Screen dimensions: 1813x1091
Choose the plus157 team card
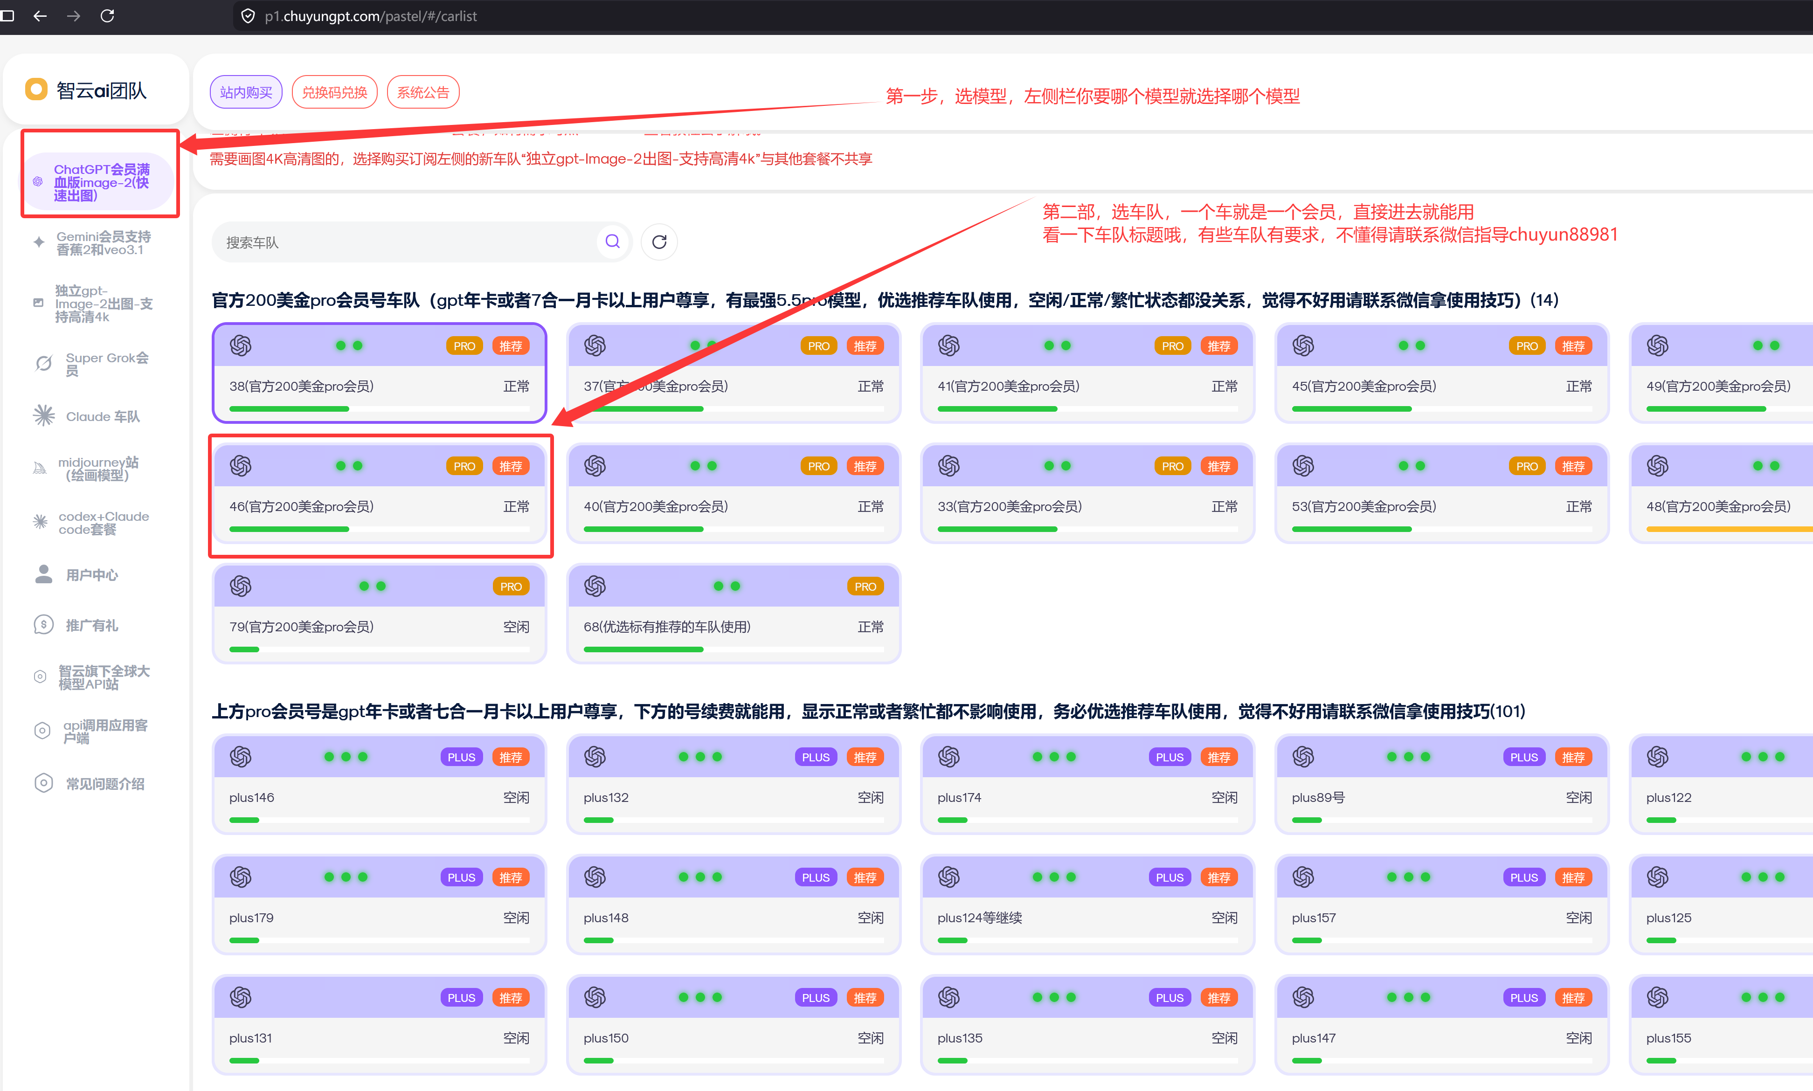(1442, 905)
